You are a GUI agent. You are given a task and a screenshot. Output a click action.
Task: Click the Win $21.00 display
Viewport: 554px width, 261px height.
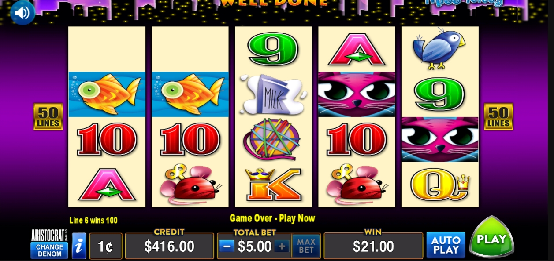click(x=373, y=246)
